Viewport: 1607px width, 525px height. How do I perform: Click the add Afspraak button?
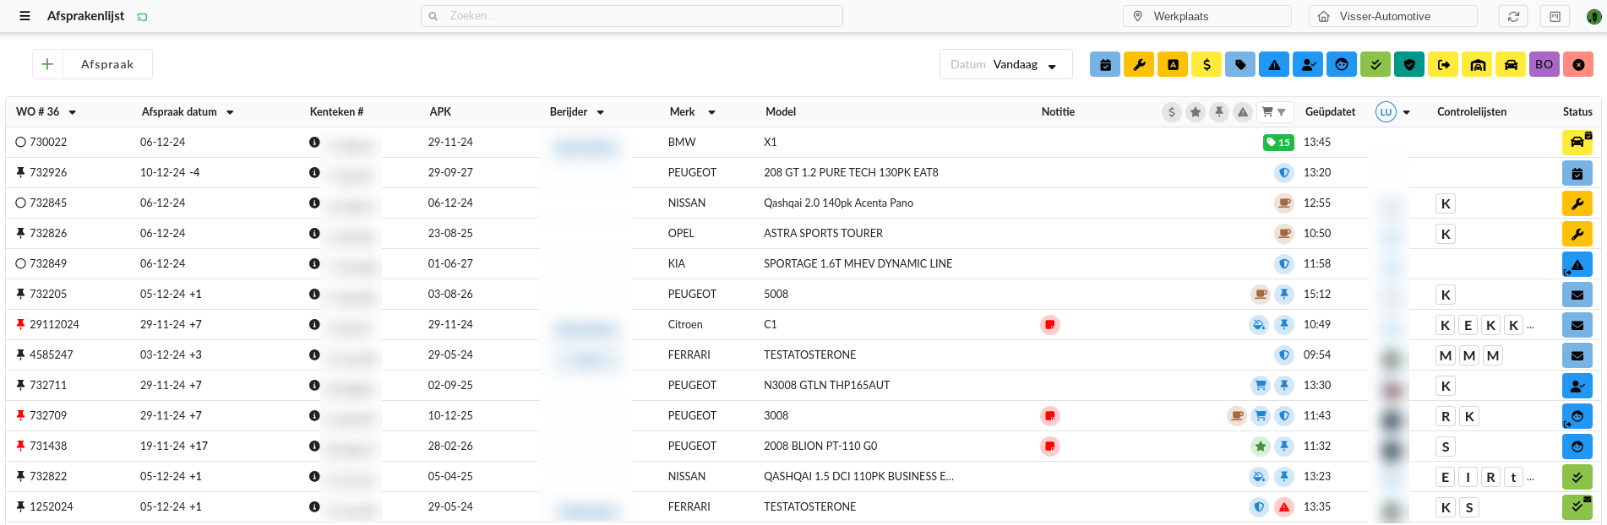pos(93,65)
